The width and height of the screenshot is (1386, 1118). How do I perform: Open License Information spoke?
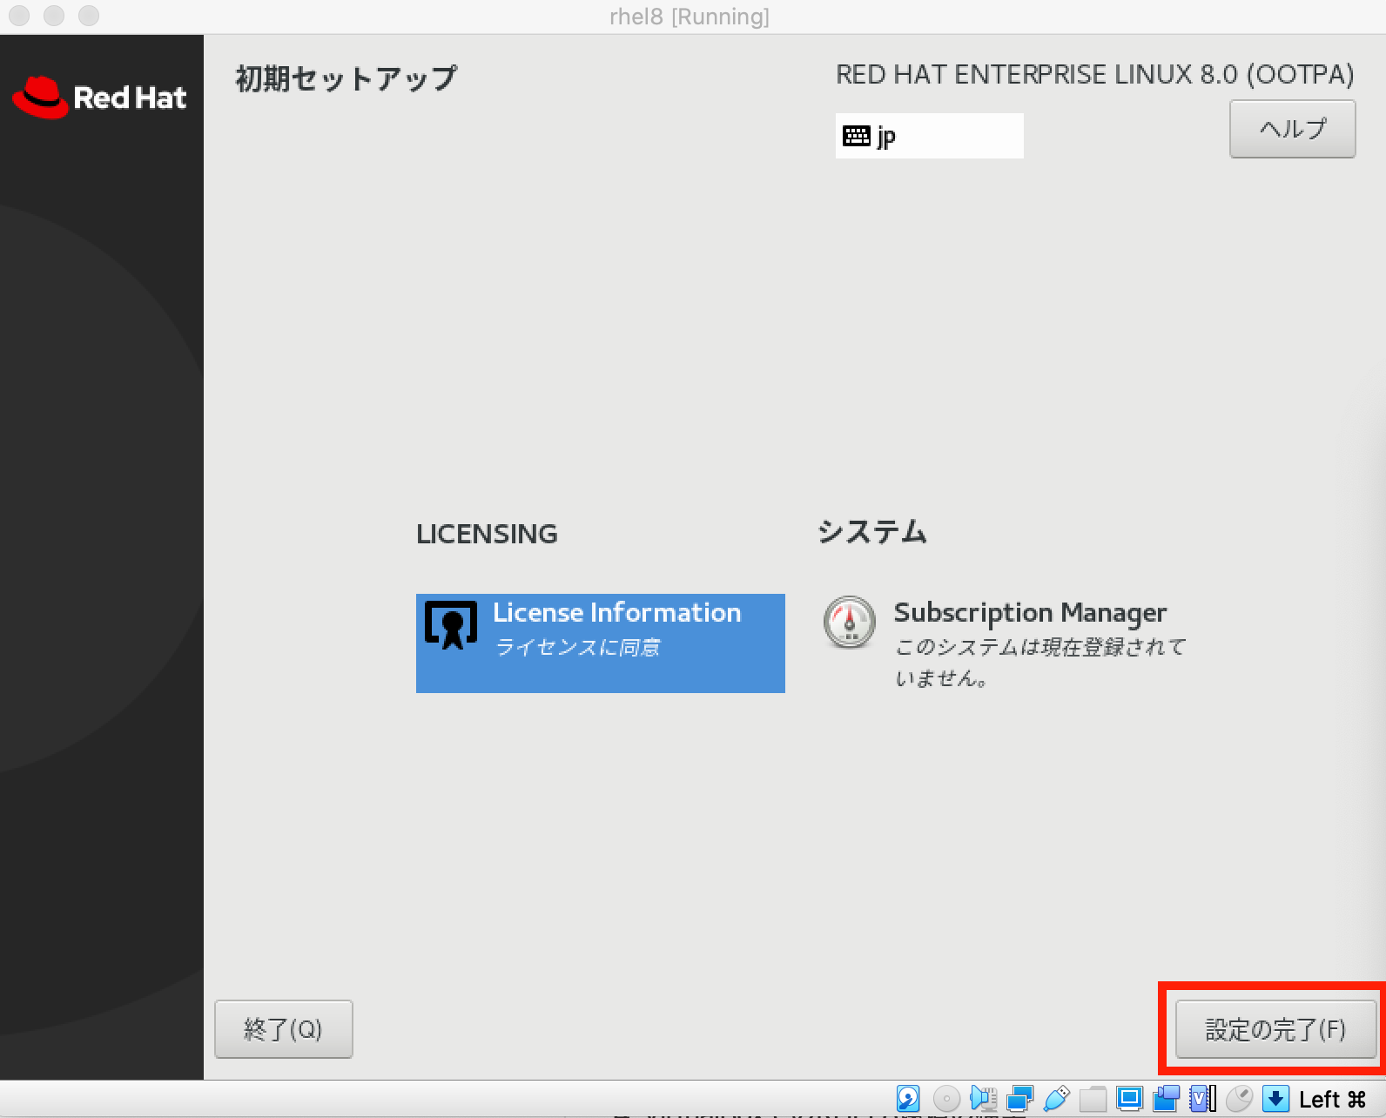click(600, 643)
